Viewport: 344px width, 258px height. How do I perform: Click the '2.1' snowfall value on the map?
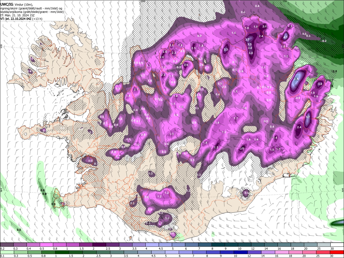pyautogui.click(x=136, y=90)
